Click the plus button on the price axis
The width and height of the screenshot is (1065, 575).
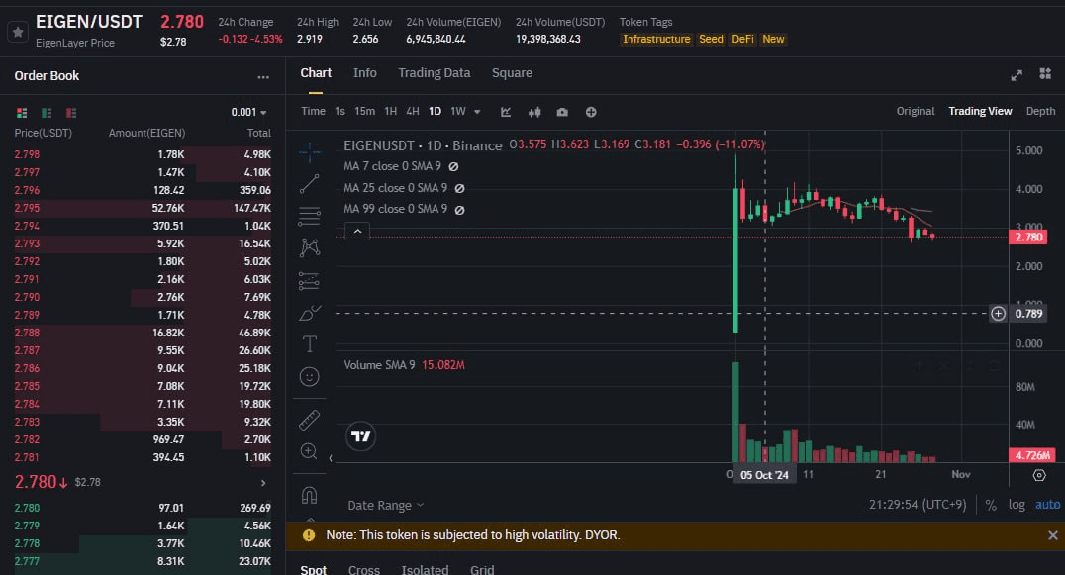click(x=998, y=314)
